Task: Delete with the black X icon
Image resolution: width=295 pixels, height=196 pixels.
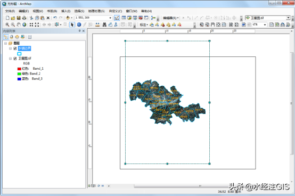Action: tap(48, 18)
